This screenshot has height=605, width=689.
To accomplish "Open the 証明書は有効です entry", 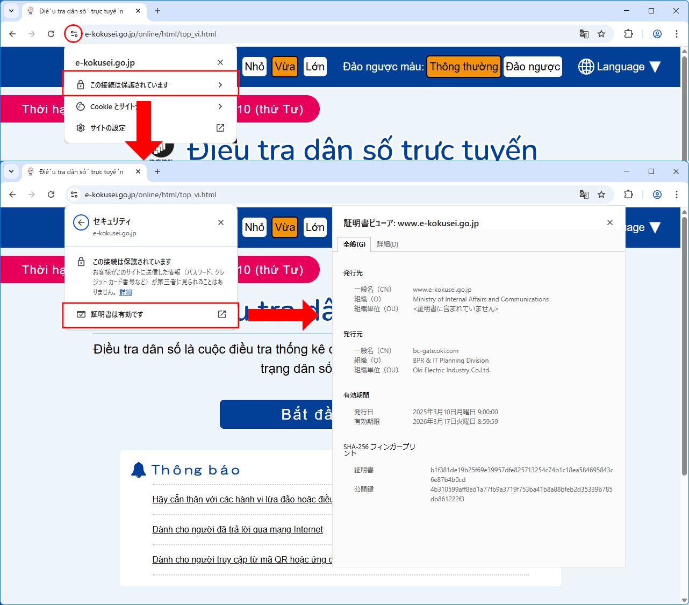I will pos(150,314).
